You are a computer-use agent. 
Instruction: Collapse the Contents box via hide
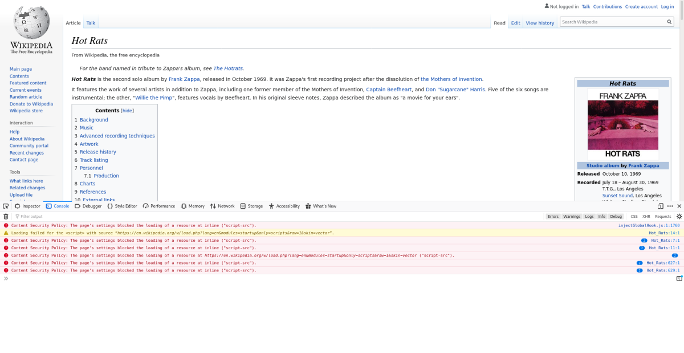tap(127, 111)
